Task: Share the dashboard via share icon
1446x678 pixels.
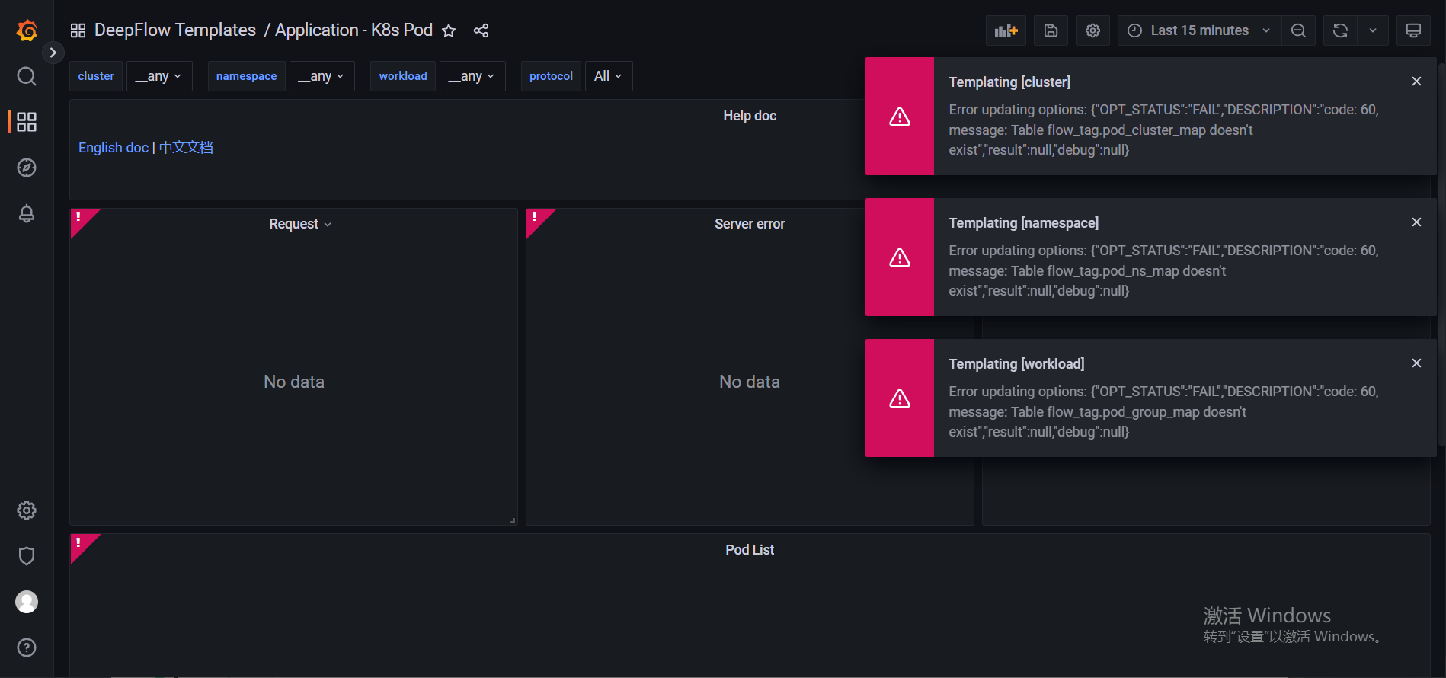Action: pyautogui.click(x=481, y=30)
